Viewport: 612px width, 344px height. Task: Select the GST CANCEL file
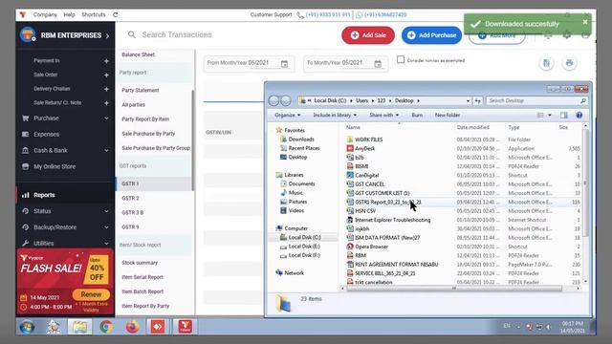370,184
